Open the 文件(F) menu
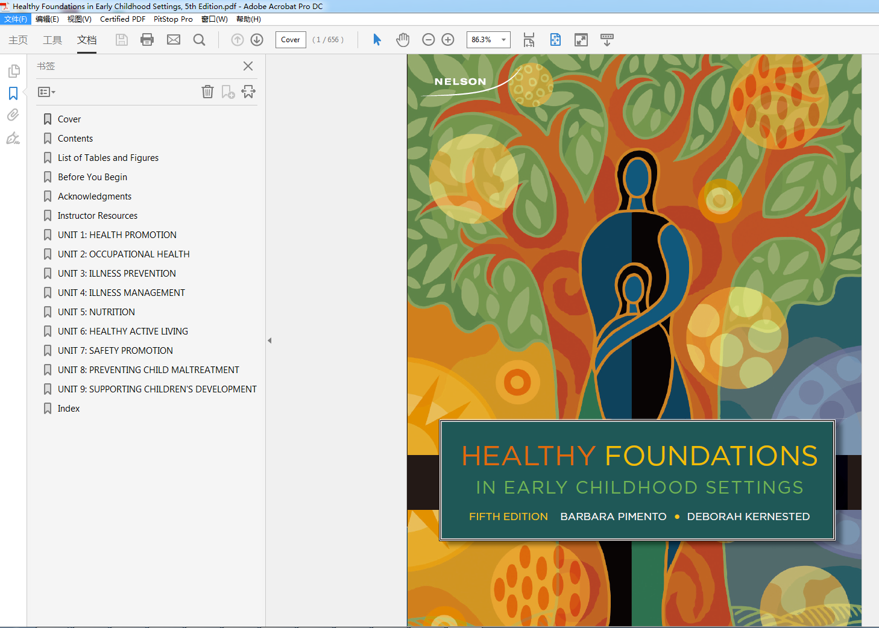This screenshot has width=879, height=628. (x=16, y=19)
